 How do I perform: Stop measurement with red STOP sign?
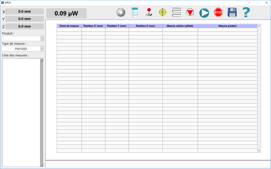point(218,12)
